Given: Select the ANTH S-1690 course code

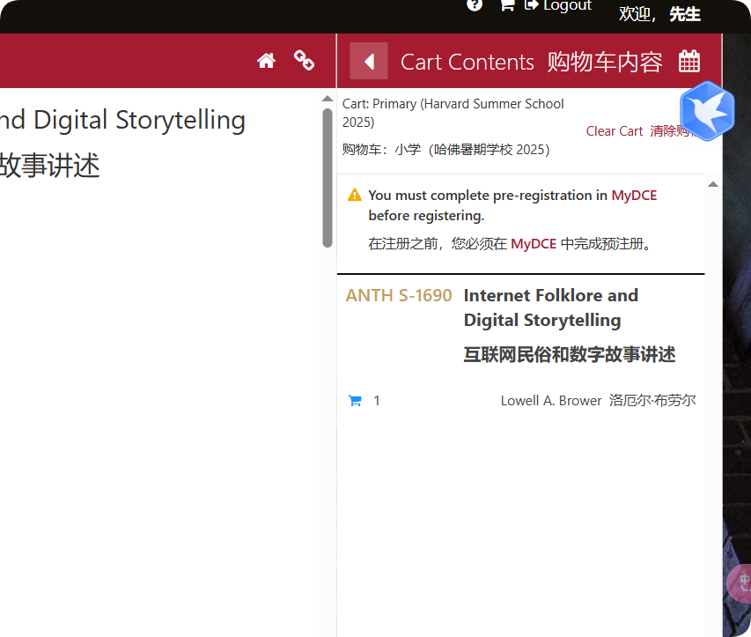Looking at the screenshot, I should 399,296.
